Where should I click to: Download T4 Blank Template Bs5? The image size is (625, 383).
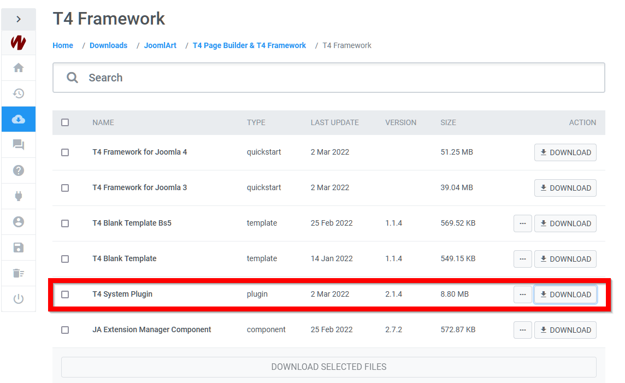coord(565,223)
